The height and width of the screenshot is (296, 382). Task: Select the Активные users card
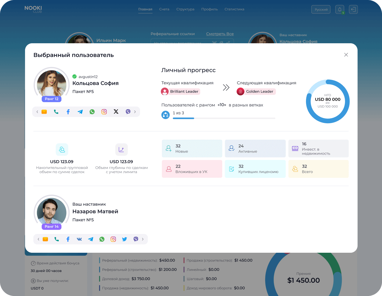255,149
